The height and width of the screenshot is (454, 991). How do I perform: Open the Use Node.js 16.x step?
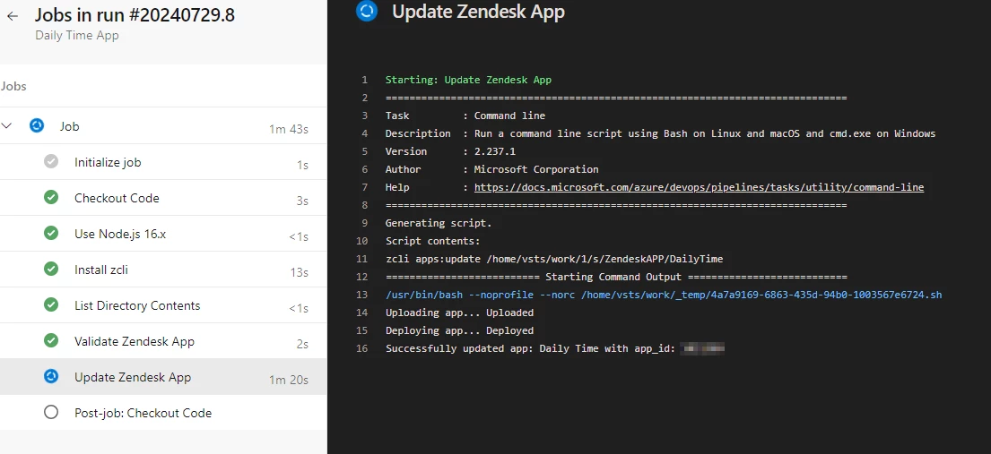click(163, 234)
